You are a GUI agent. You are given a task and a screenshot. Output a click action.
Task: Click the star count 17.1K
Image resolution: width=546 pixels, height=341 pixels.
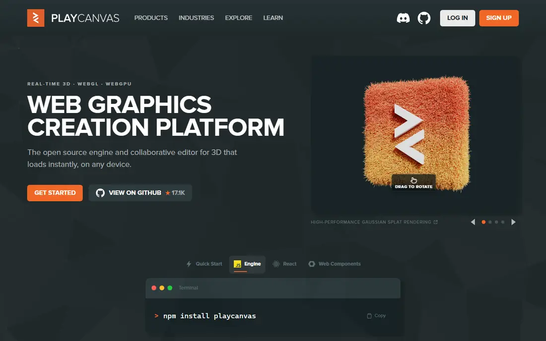click(175, 193)
